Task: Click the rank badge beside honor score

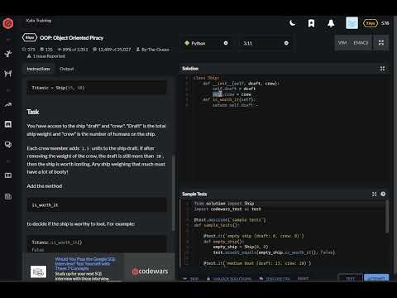Action: (371, 23)
